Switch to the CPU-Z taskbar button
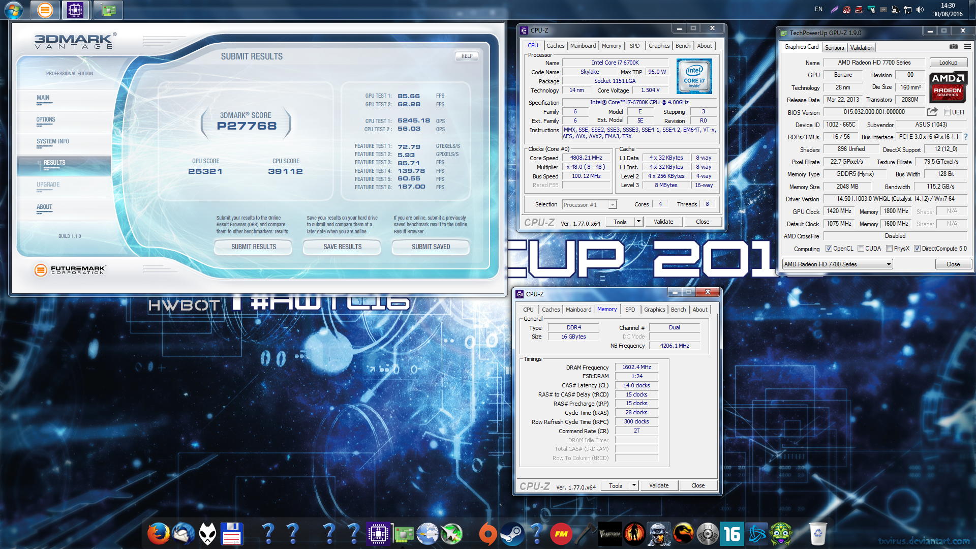Viewport: 976px width, 549px height. pyautogui.click(x=76, y=10)
